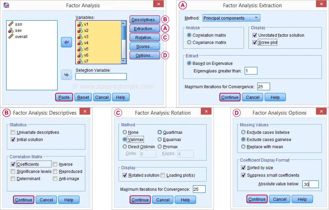Click Continue in Rotation dialog

140,200
